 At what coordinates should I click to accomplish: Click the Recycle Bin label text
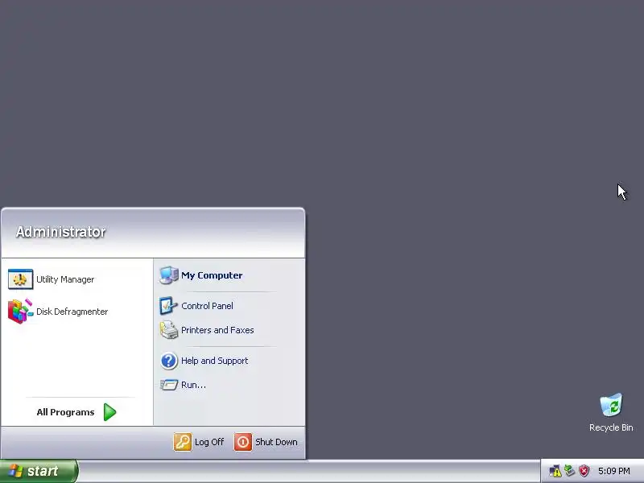[x=611, y=427]
